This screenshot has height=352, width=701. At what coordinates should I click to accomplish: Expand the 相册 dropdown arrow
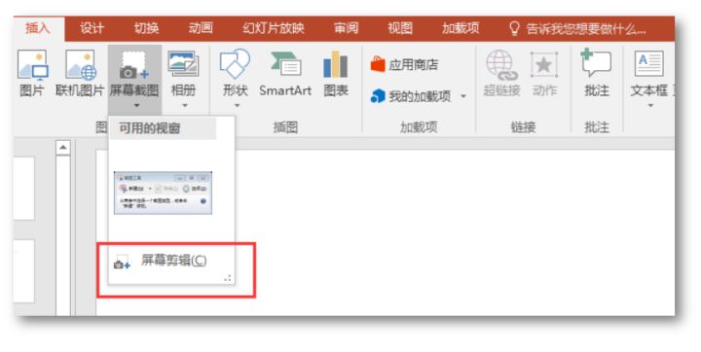[185, 106]
